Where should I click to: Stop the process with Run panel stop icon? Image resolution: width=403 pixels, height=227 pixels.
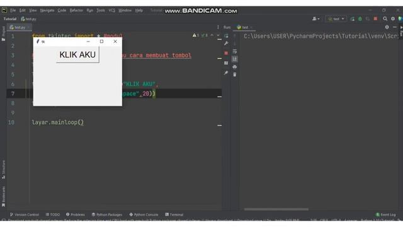(226, 53)
